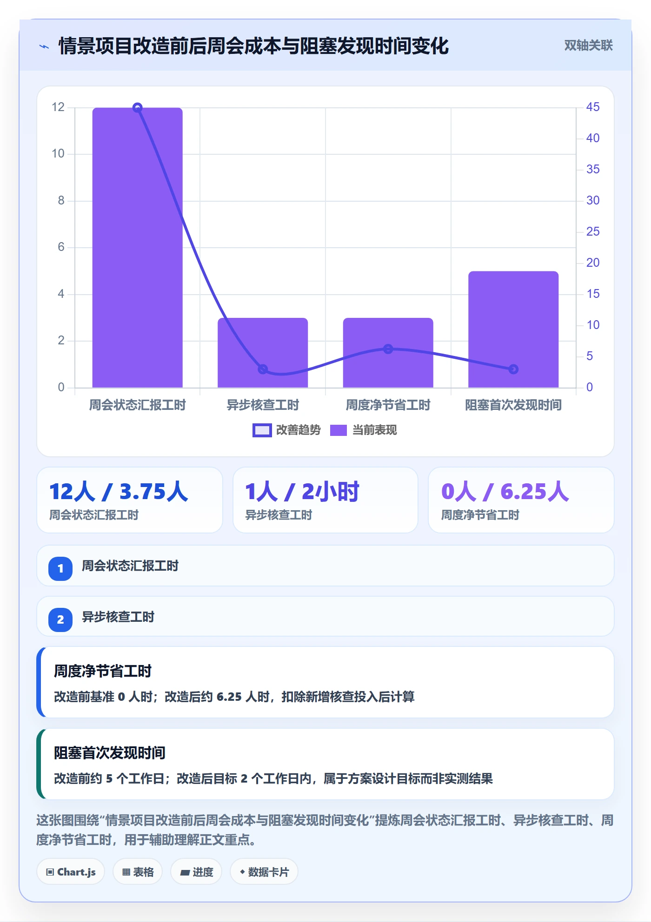
Task: Click line point on 周度净节省工时 bar
Action: click(x=388, y=349)
